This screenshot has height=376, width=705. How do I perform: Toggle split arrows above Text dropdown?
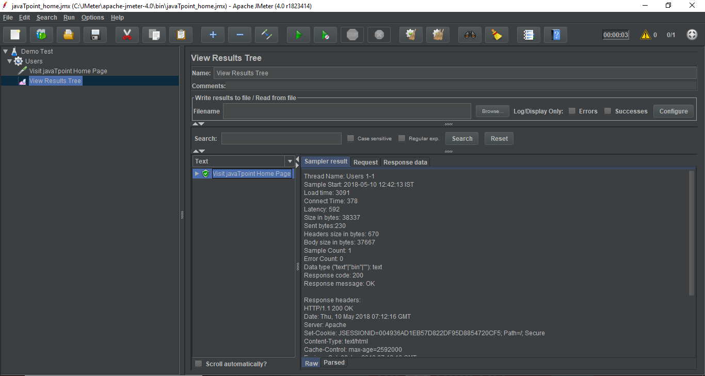198,151
